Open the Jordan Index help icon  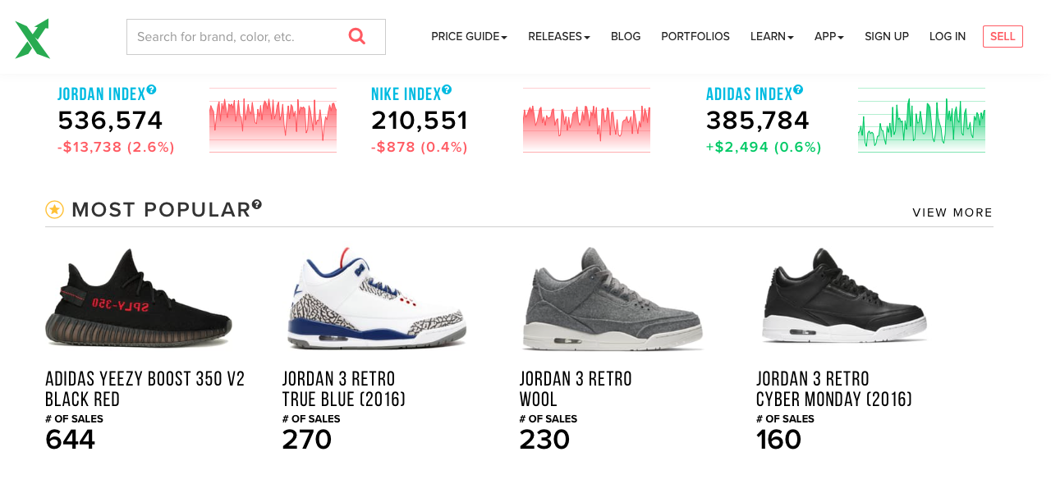(151, 89)
